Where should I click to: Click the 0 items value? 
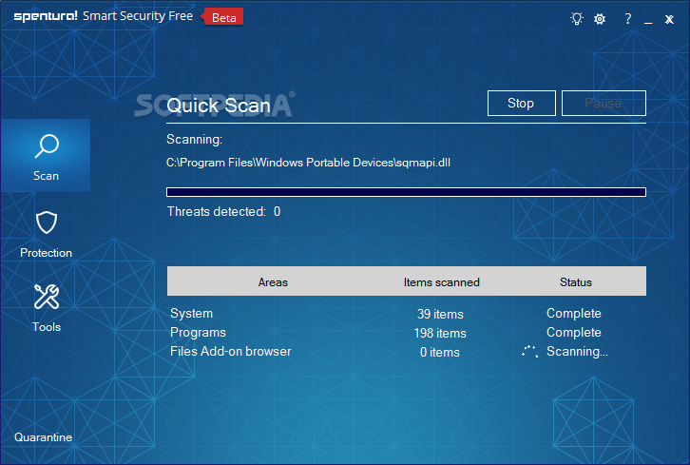(440, 352)
